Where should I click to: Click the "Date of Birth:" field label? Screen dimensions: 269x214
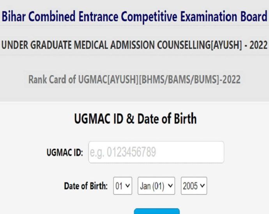click(86, 186)
